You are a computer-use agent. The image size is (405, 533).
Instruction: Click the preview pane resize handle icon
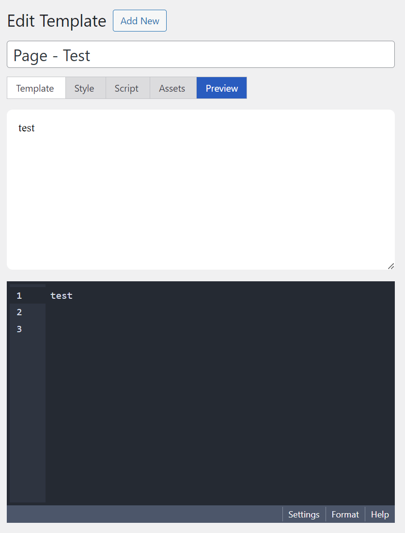391,266
